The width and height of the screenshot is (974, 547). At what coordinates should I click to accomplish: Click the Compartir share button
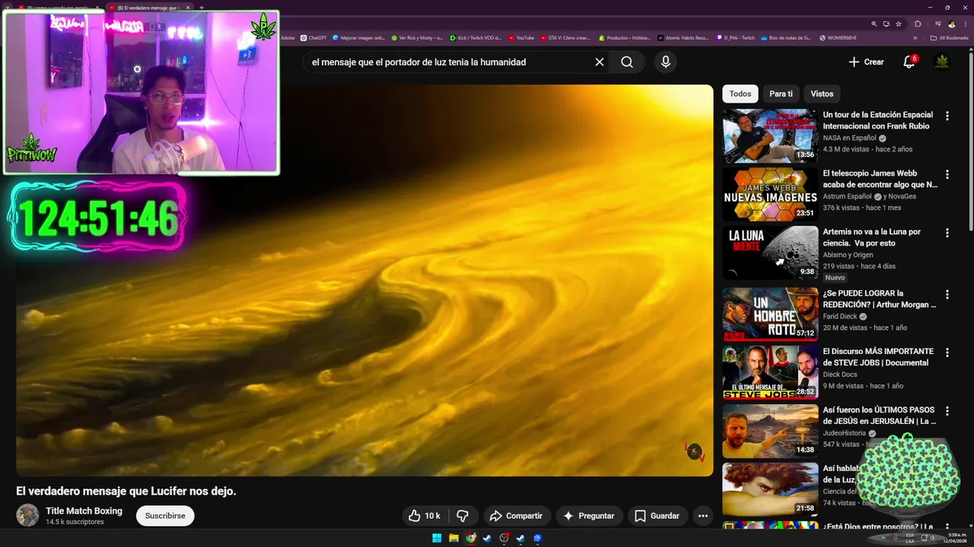(516, 516)
